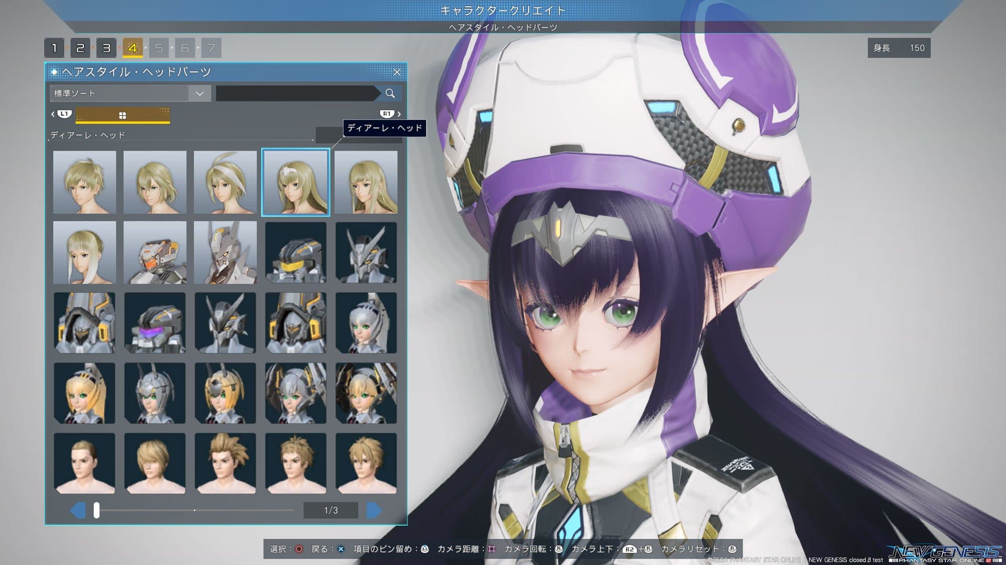The width and height of the screenshot is (1006, 565).
Task: Choose the ahoge hairstyle with white headband
Action: pos(225,182)
